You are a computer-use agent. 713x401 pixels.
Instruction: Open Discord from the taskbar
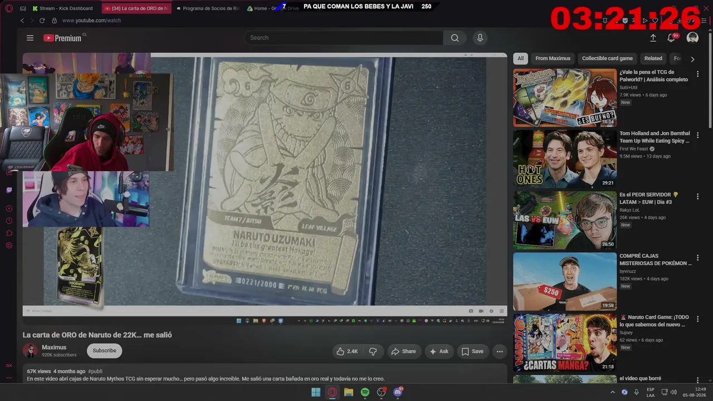(x=398, y=392)
